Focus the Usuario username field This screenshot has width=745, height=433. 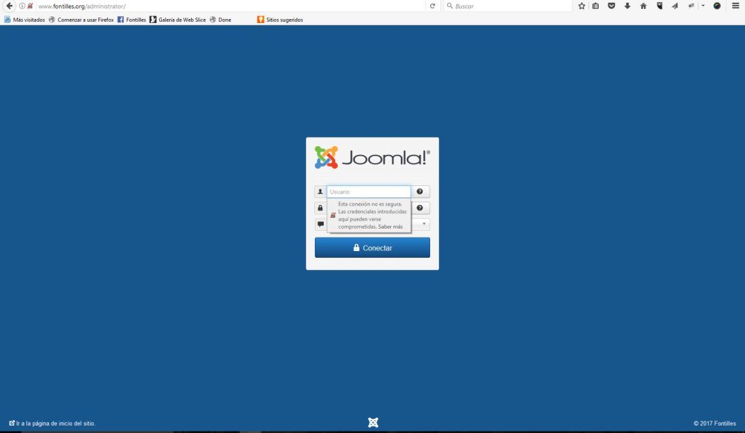click(x=368, y=192)
